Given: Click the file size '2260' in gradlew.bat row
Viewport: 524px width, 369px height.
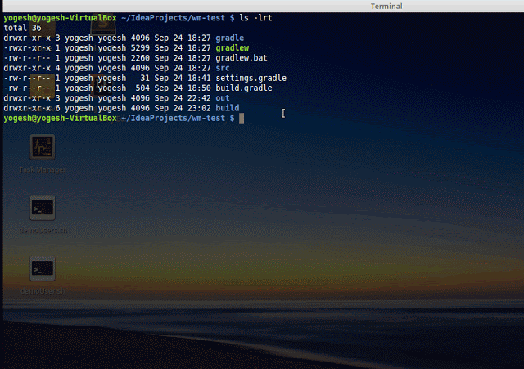Looking at the screenshot, I should 140,58.
